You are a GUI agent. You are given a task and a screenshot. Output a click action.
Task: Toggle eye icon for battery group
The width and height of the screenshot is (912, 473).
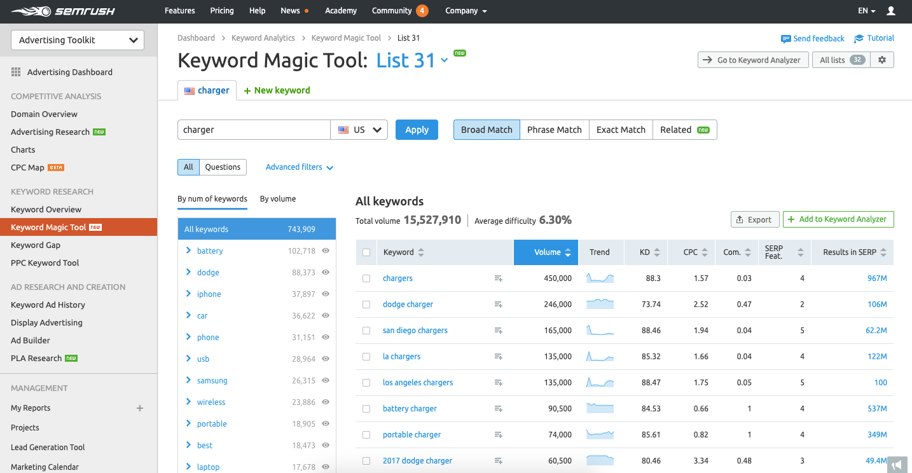pyautogui.click(x=326, y=251)
